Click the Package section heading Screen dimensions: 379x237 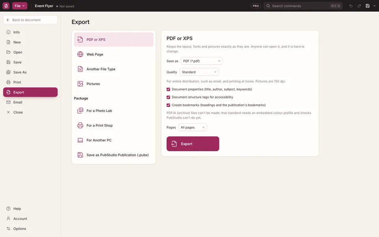click(81, 98)
